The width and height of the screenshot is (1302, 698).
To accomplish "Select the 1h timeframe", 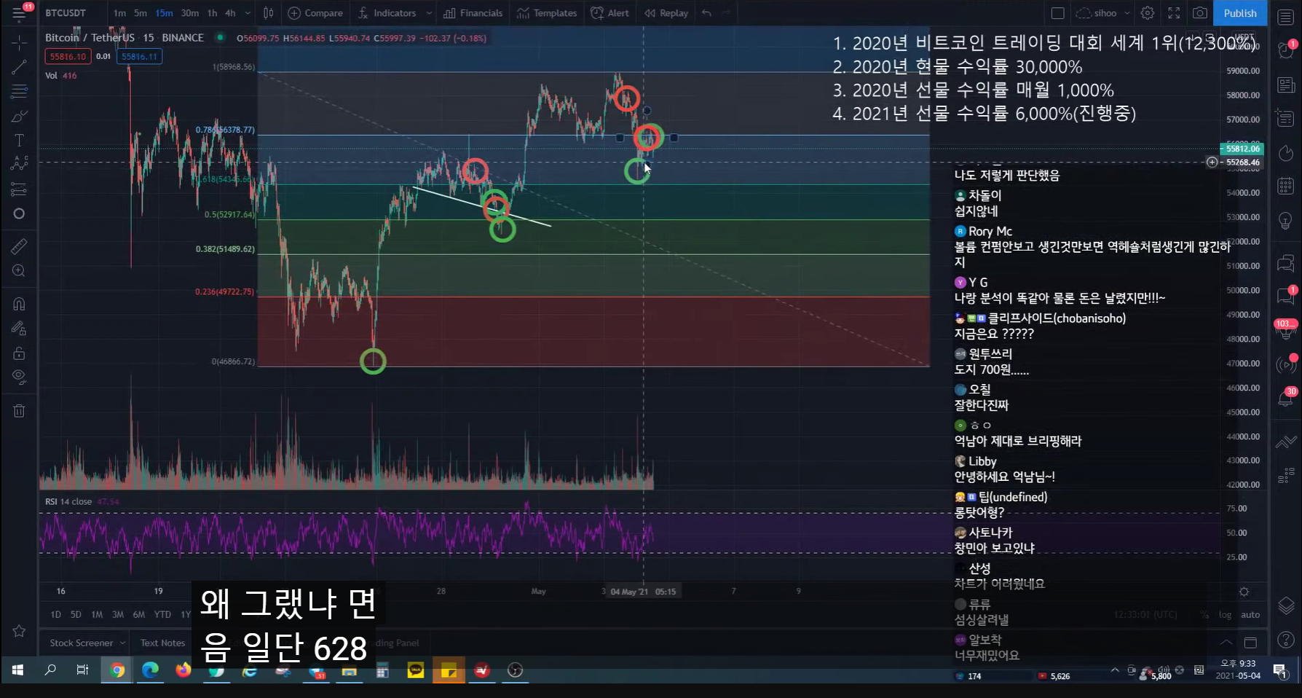I will tap(212, 13).
